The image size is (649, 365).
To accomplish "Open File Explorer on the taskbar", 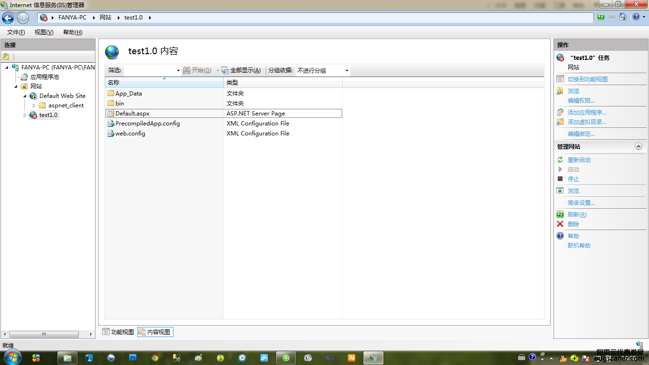I will (x=67, y=358).
